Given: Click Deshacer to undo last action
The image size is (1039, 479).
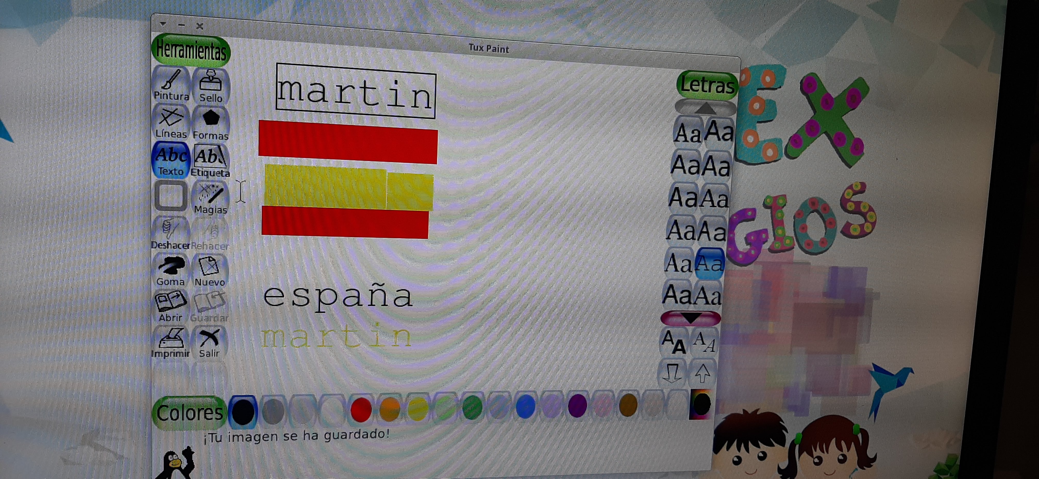Looking at the screenshot, I should point(170,234).
